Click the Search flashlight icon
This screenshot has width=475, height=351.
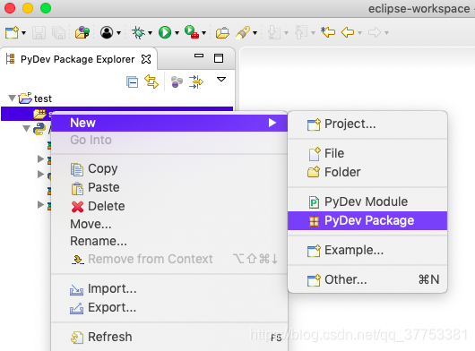243,32
